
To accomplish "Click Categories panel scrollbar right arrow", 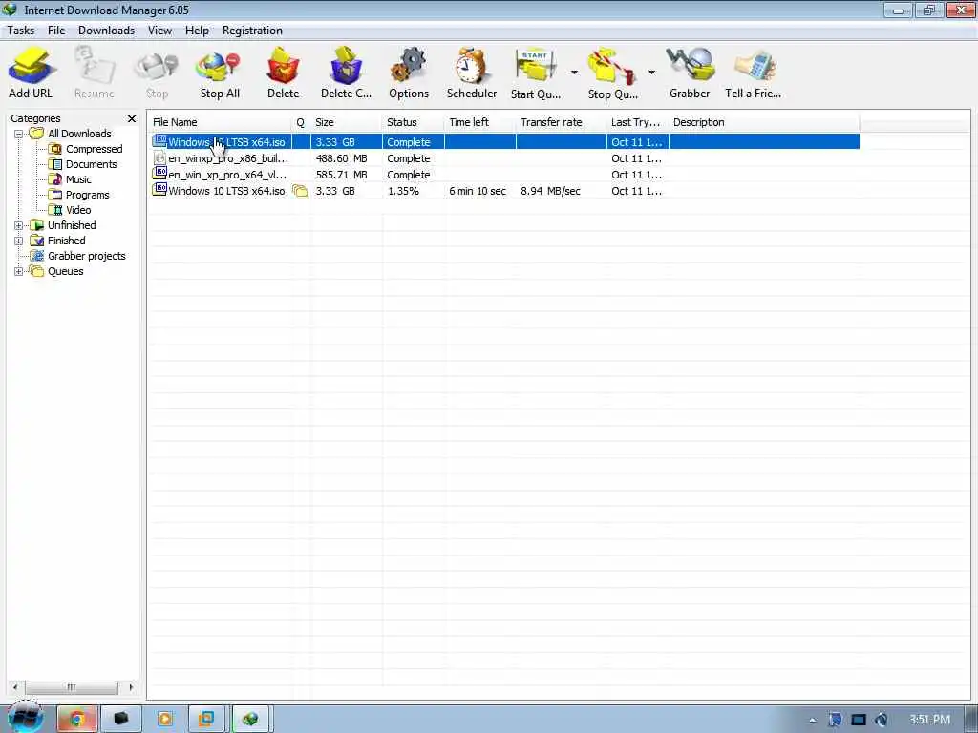I will pos(131,687).
